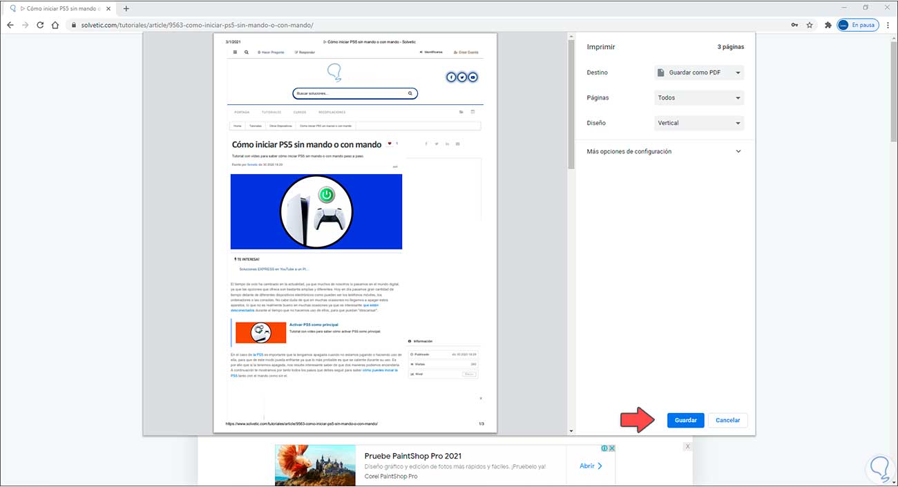Expand 'Más opciones de configuración'

(x=665, y=151)
